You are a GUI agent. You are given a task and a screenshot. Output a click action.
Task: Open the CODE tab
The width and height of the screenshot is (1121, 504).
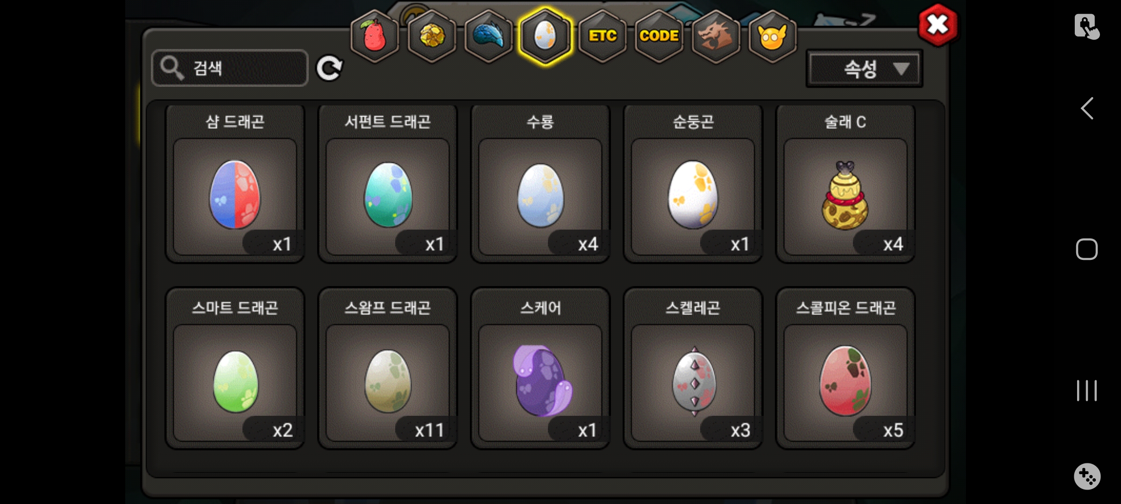coord(659,36)
